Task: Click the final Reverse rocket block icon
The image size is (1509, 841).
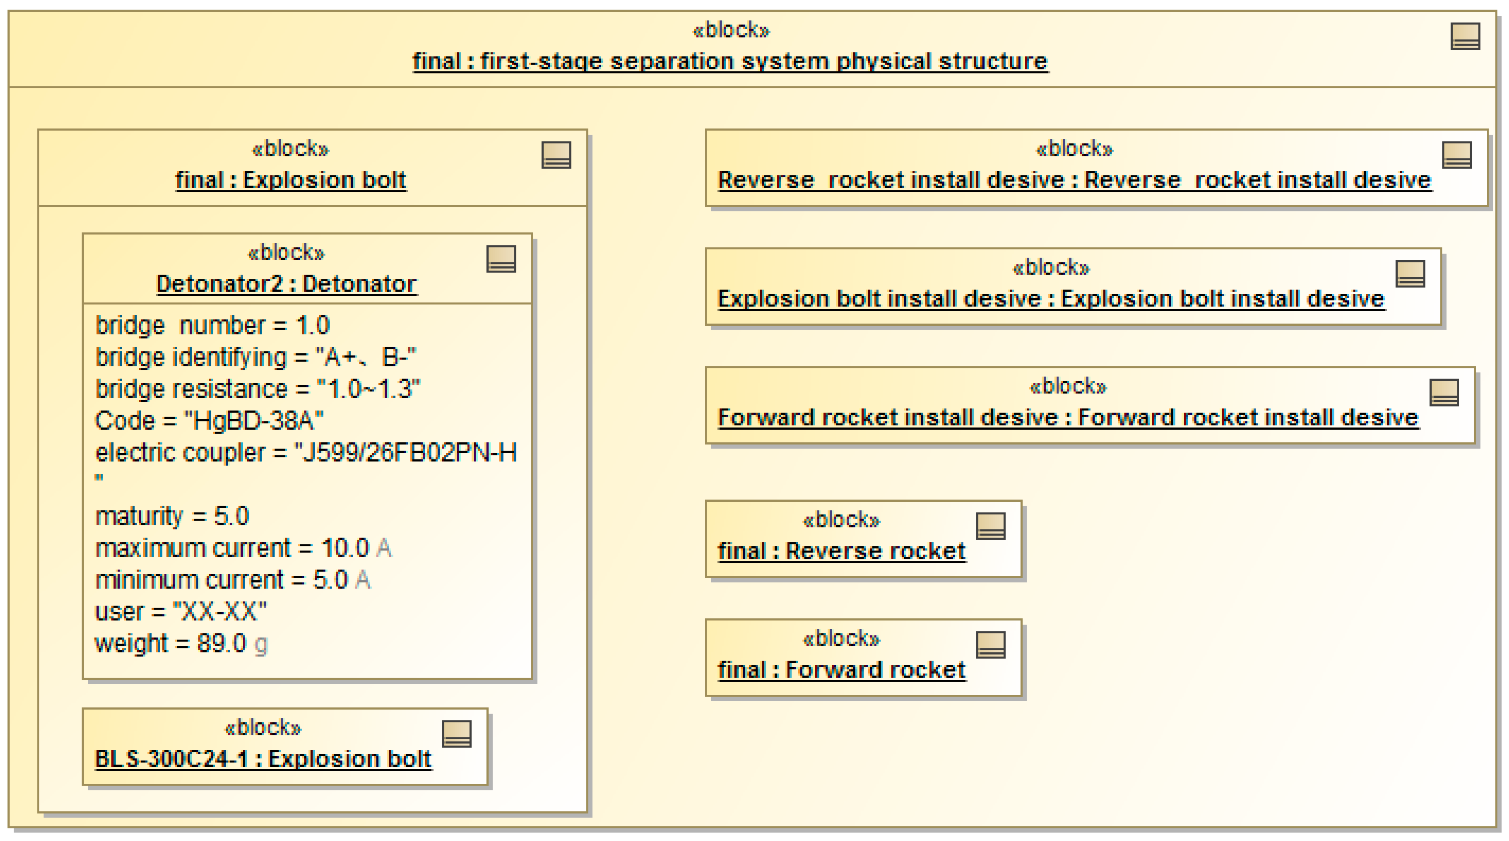Action: (991, 526)
